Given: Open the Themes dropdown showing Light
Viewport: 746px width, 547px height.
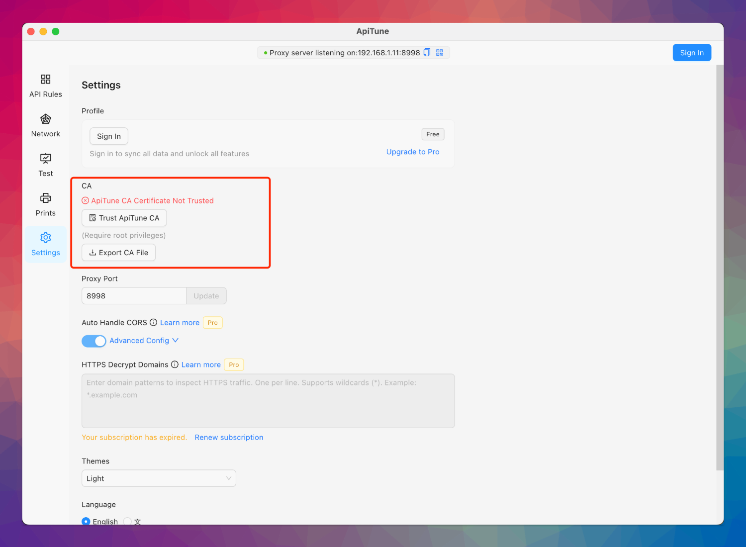Looking at the screenshot, I should pos(159,478).
